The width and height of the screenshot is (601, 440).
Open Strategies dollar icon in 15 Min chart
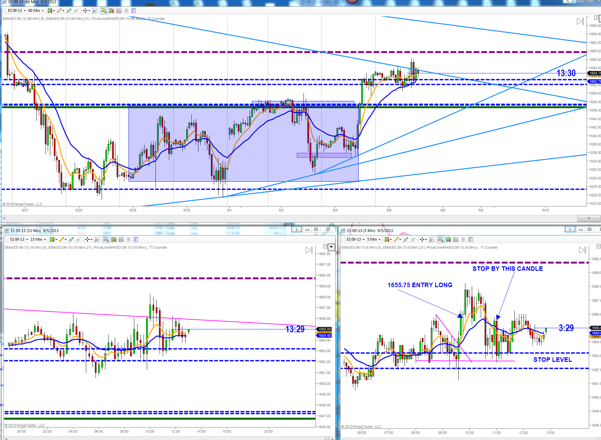tap(129, 239)
